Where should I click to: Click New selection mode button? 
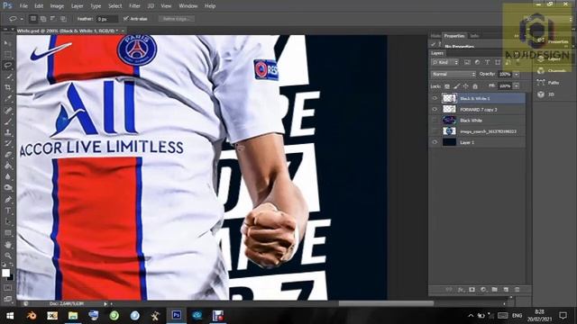(x=33, y=18)
